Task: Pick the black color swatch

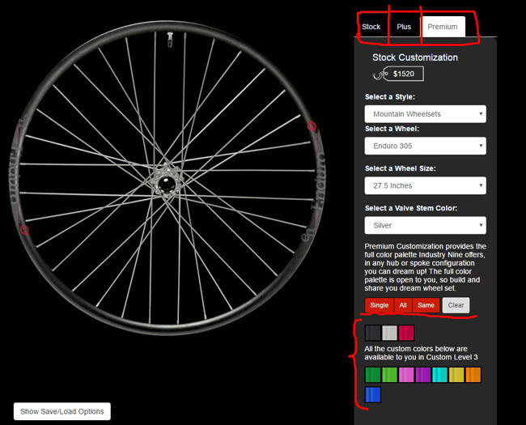Action: 372,333
